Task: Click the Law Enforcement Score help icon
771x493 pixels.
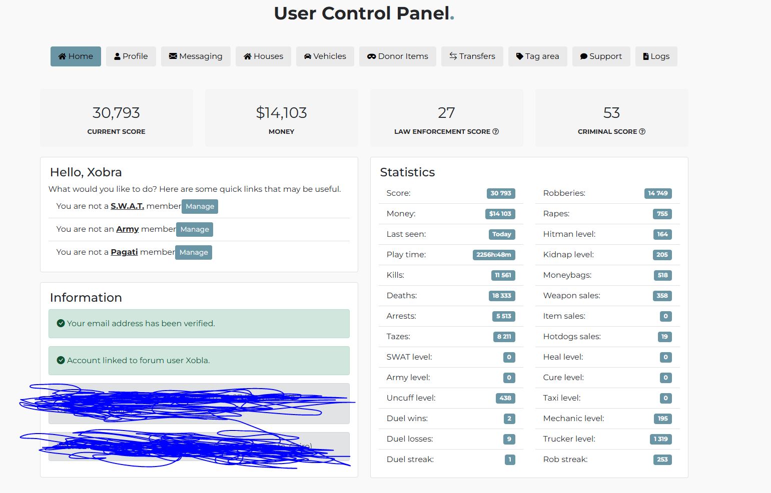Action: [x=496, y=132]
